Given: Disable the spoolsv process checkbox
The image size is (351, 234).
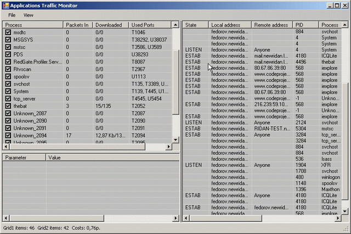Looking at the screenshot, I should coord(8,77).
